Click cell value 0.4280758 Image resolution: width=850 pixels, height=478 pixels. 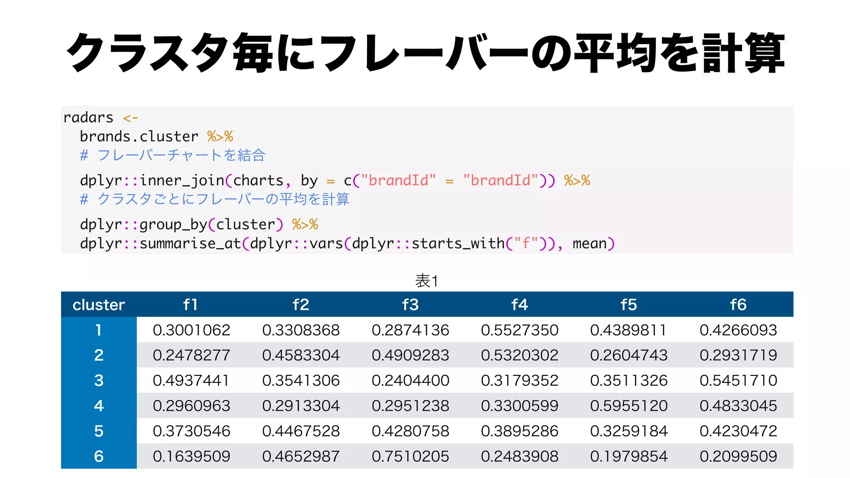[x=410, y=431]
